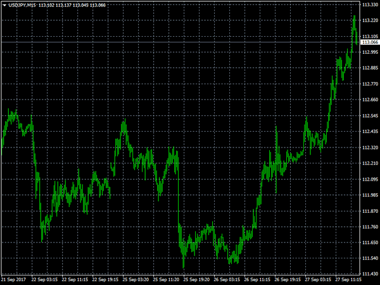The height and width of the screenshot is (285, 380).
Task: Click the 111.870 price axis label
Action: pos(370,212)
